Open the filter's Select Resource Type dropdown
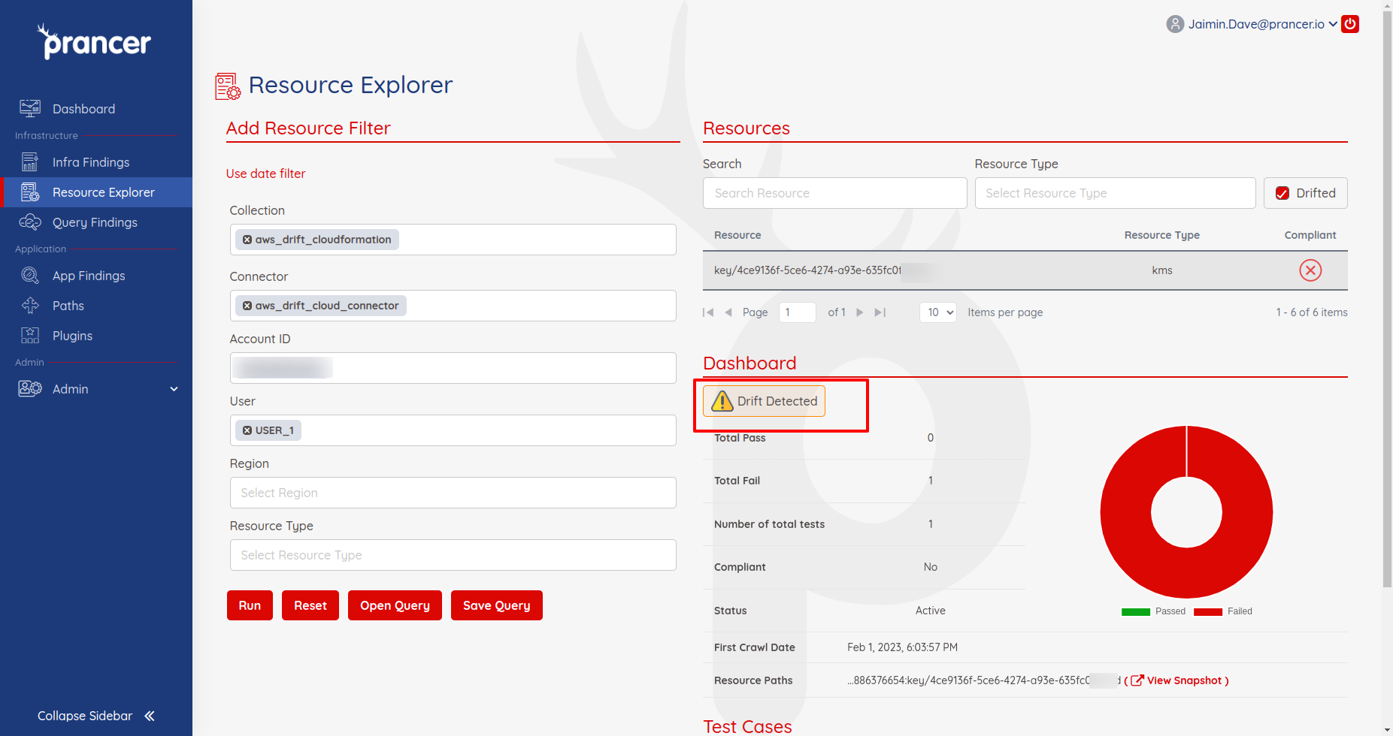 tap(453, 555)
